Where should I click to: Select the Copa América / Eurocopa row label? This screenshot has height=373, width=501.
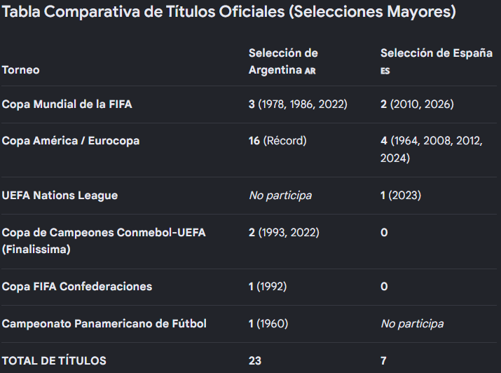[x=71, y=141]
